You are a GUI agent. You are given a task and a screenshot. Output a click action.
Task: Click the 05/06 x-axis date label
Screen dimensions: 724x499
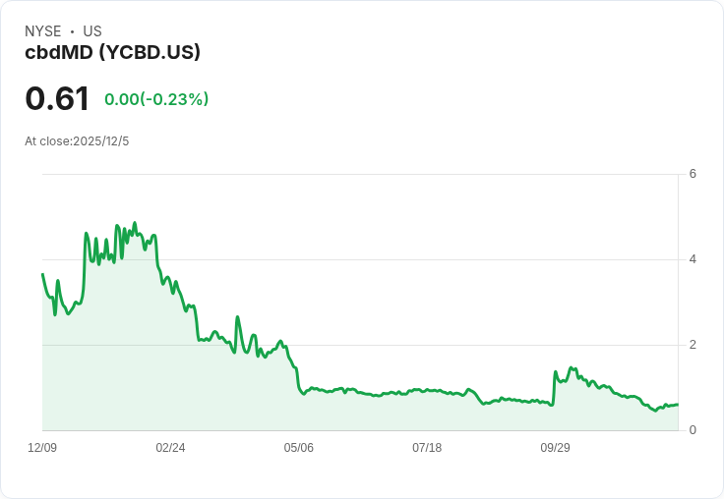pos(299,448)
